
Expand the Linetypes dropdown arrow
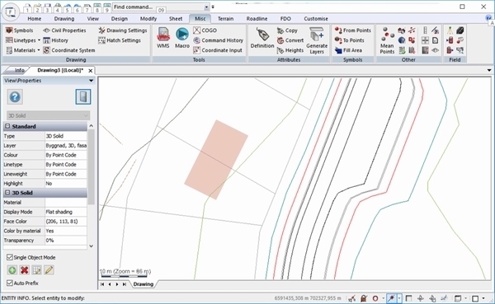[39, 40]
